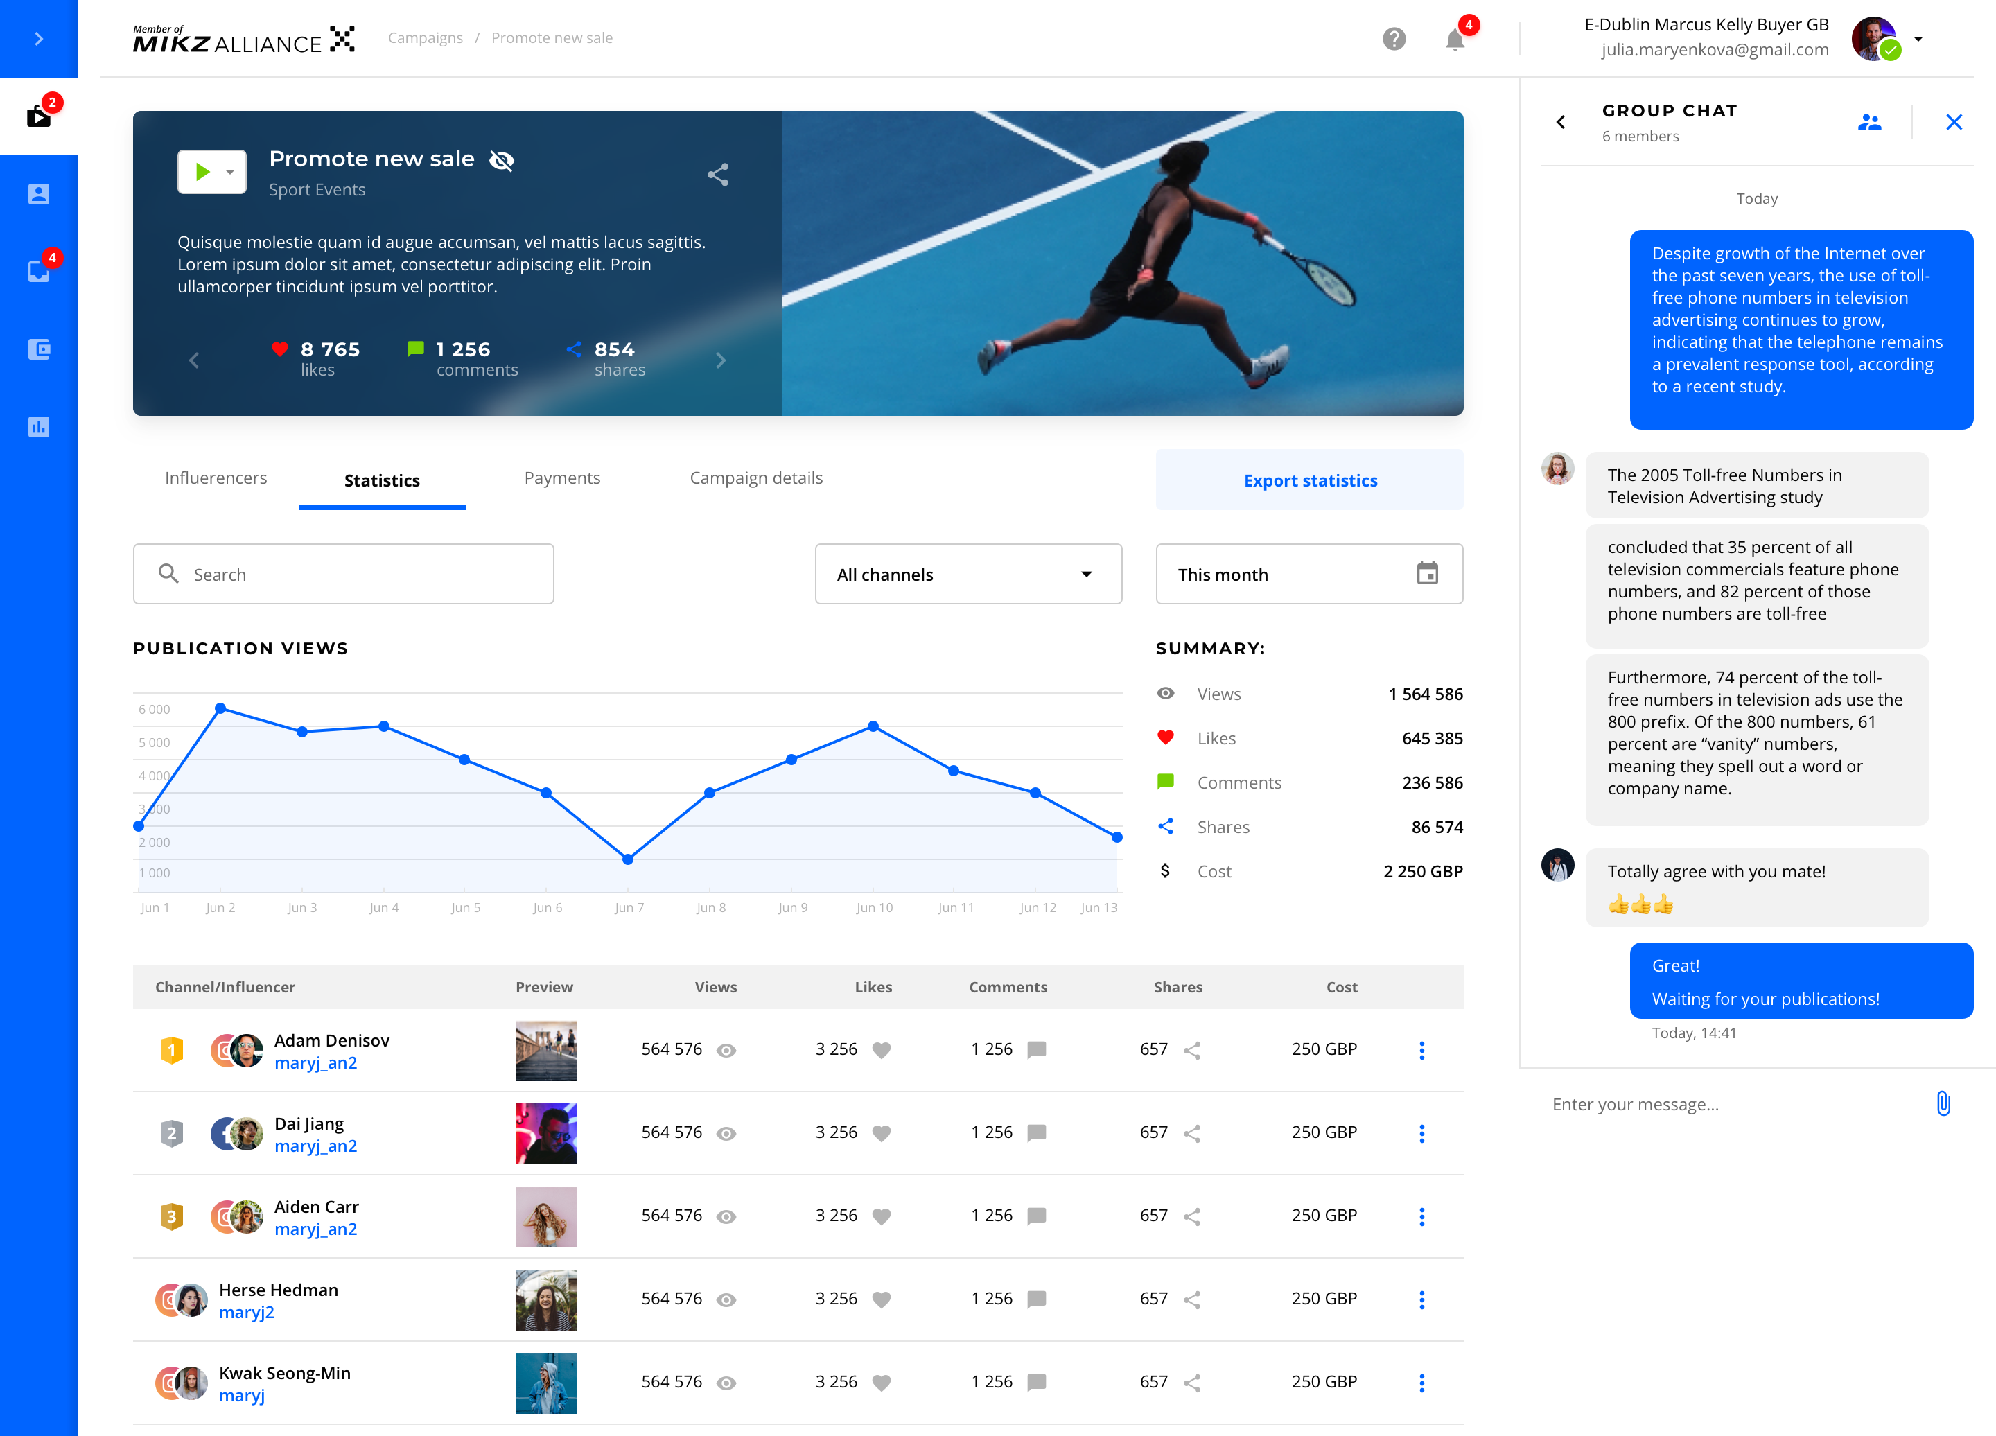The height and width of the screenshot is (1436, 1996).
Task: Switch to the Payments tab
Action: pyautogui.click(x=561, y=478)
